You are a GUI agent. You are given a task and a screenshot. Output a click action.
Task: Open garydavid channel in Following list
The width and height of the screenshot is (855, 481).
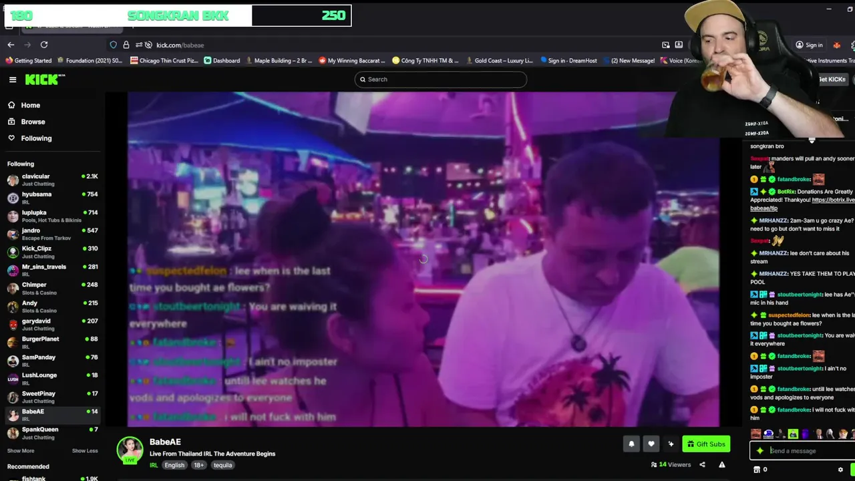pyautogui.click(x=52, y=324)
